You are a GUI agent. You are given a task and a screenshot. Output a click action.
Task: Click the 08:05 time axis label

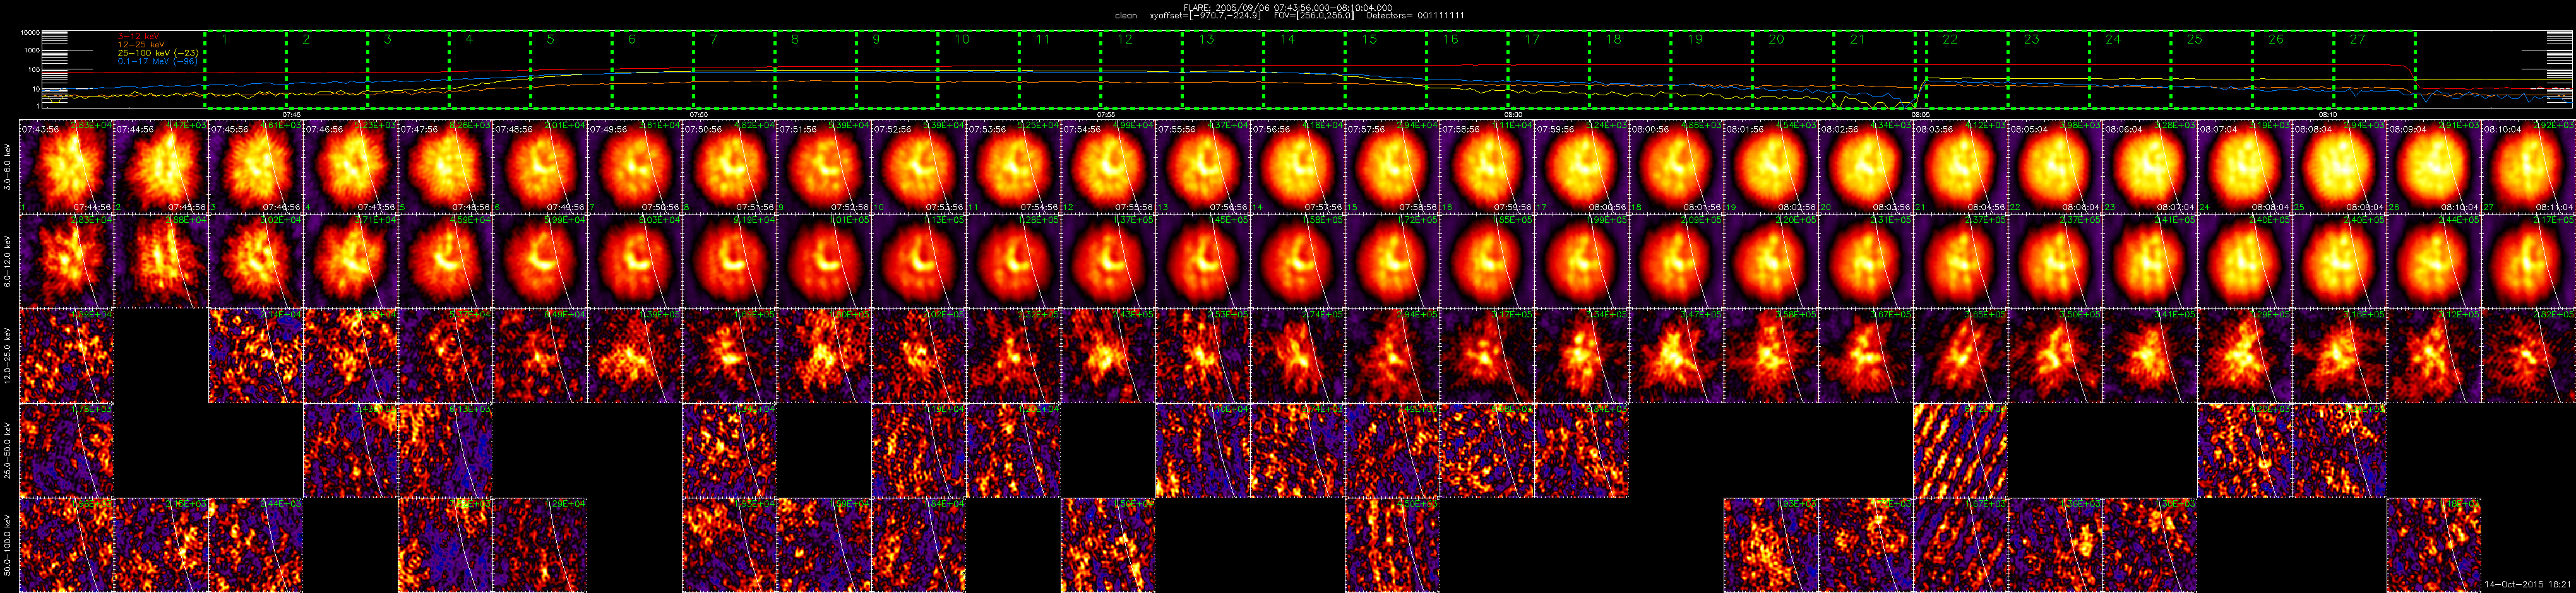pyautogui.click(x=1921, y=114)
